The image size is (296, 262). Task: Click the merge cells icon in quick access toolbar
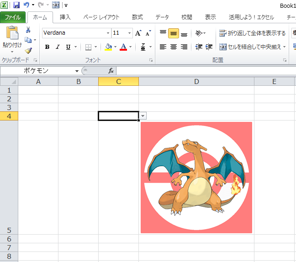pos(56,5)
